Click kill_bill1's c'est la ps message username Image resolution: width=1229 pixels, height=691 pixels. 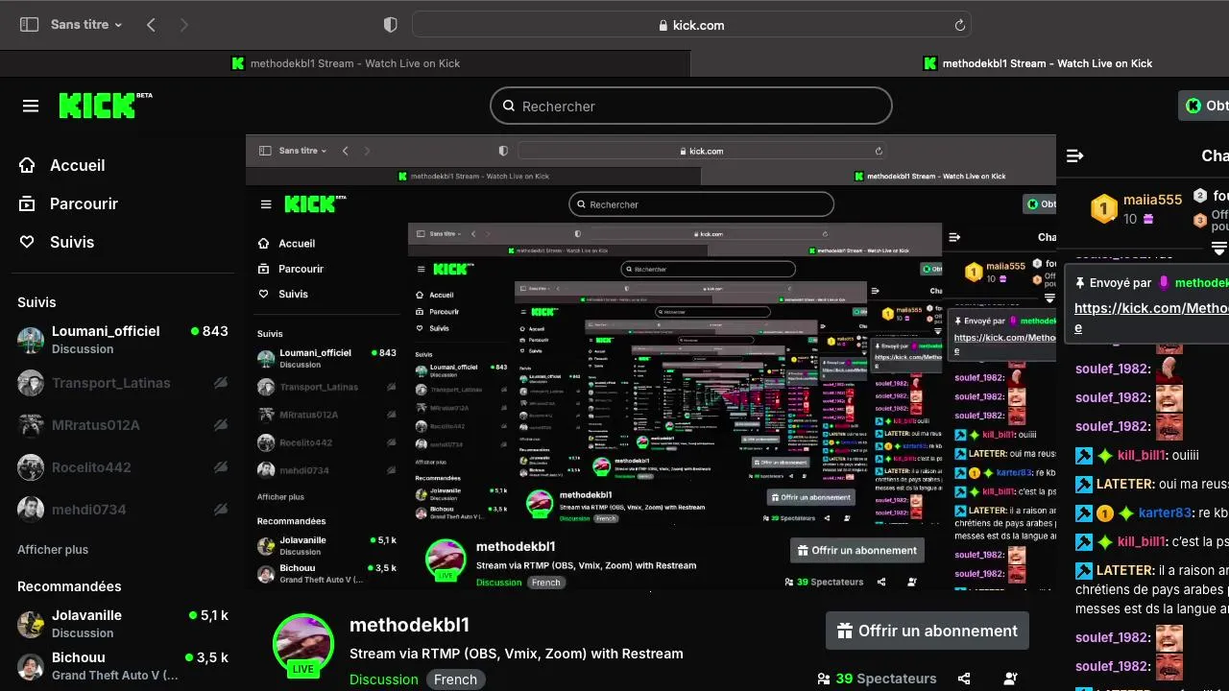1142,541
